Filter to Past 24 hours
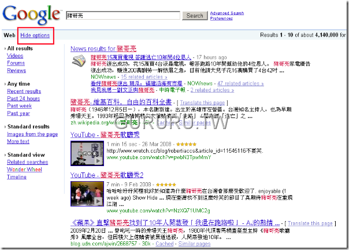This screenshot has height=250, width=349. tap(24, 98)
